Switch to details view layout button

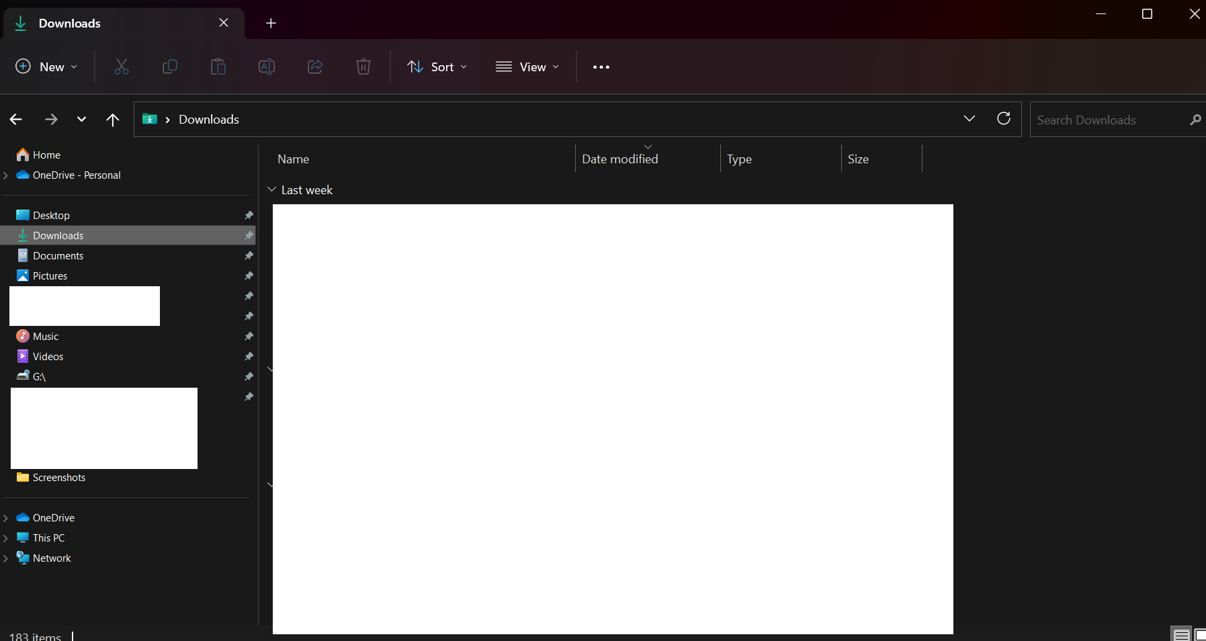click(1181, 634)
